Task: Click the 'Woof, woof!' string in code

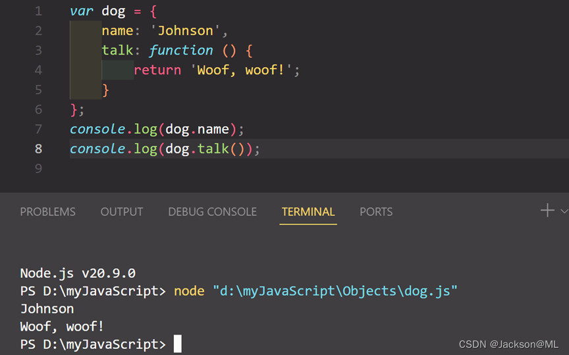Action: 245,70
